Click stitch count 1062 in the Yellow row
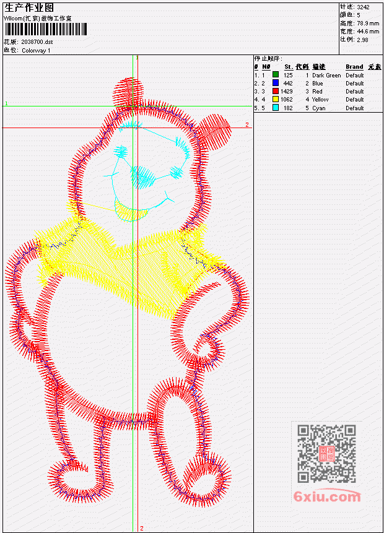The height and width of the screenshot is (533, 384). pos(287,100)
